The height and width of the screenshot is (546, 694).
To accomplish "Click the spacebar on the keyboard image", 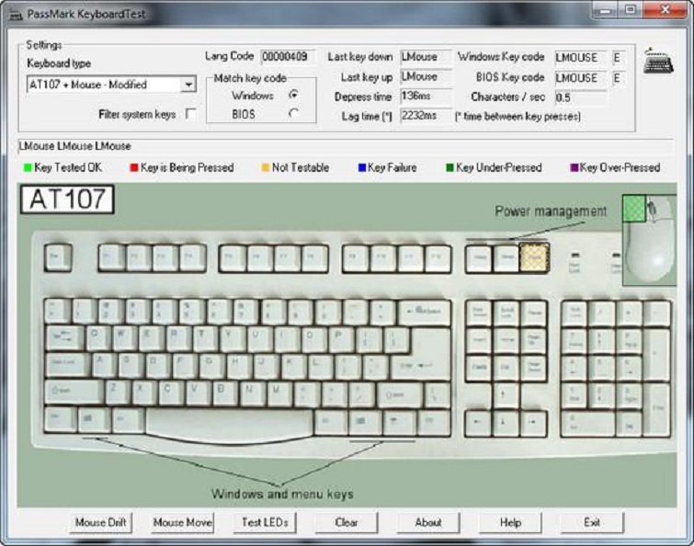I will pos(228,424).
